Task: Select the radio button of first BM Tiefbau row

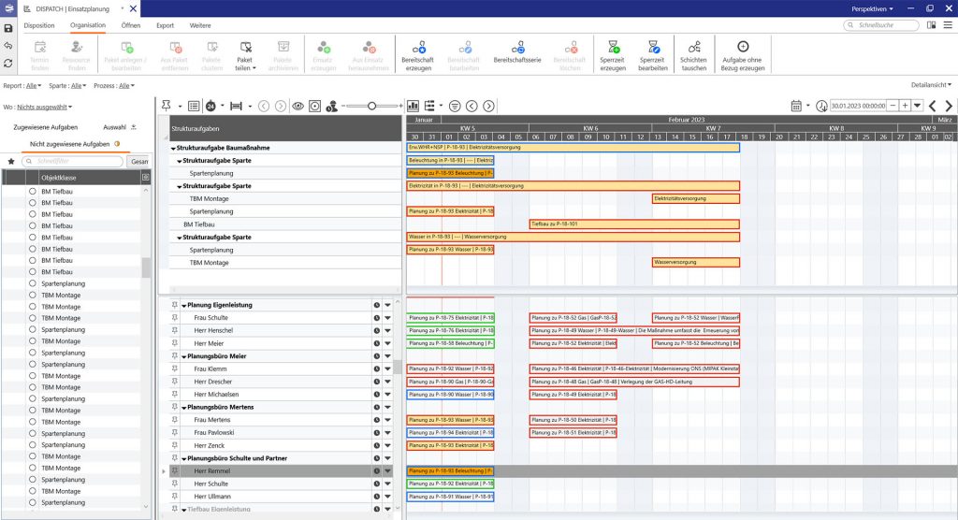Action: [32, 191]
